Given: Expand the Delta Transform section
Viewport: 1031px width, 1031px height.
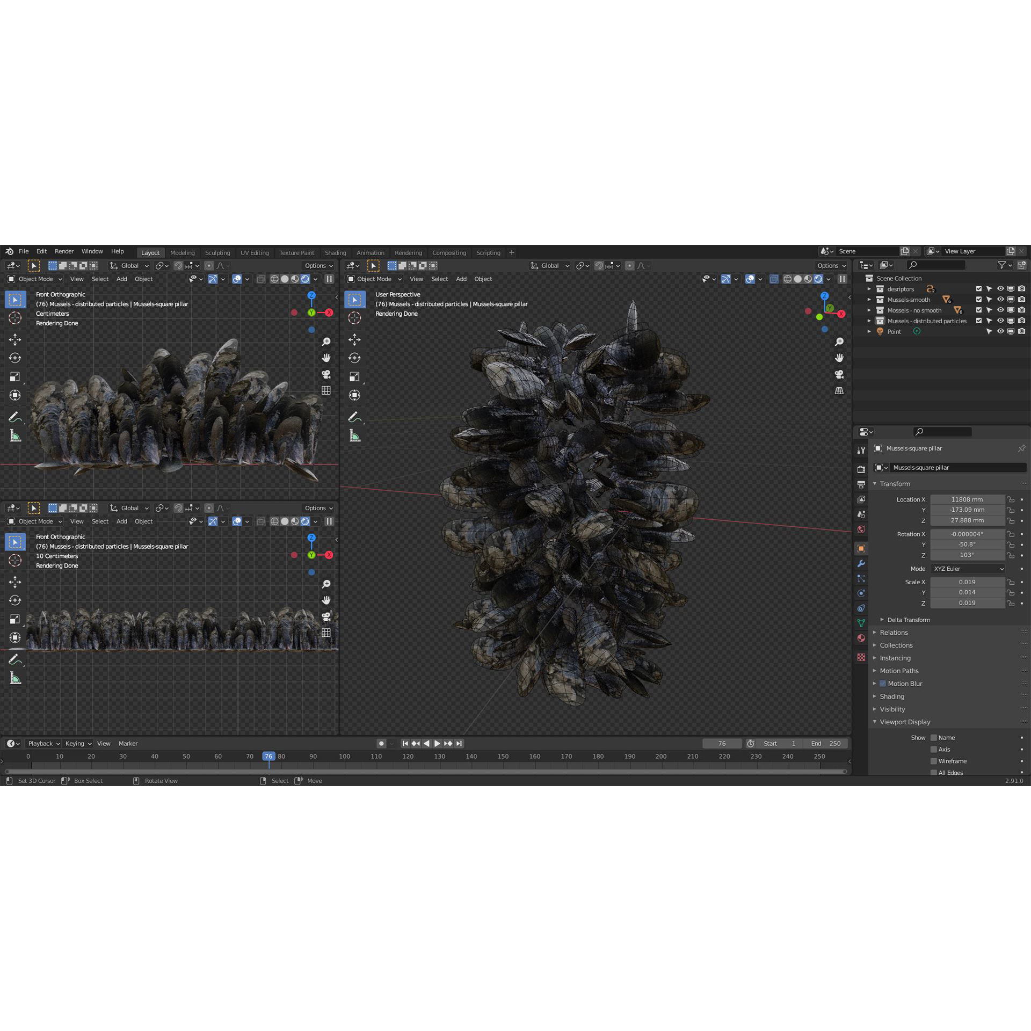Looking at the screenshot, I should click(908, 620).
